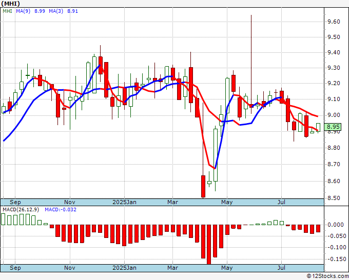Click the 8.60 price axis label
Screen dimensions: 349x280
[x=334, y=181]
